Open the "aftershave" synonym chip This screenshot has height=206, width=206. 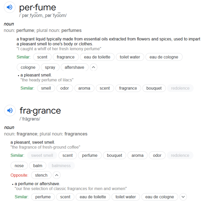(x=74, y=67)
